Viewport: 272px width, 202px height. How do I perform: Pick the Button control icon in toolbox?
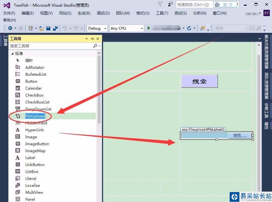(x=18, y=81)
